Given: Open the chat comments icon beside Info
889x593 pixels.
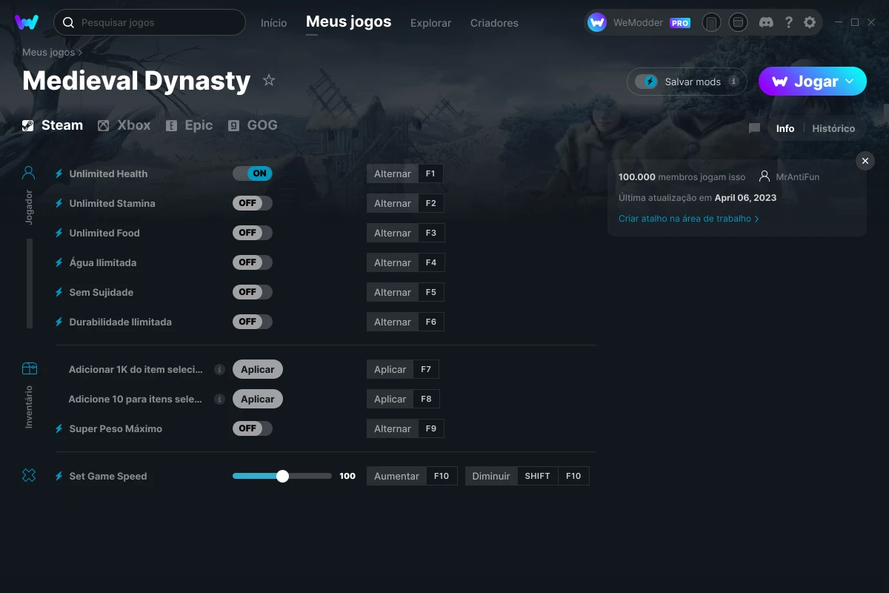Looking at the screenshot, I should [754, 128].
